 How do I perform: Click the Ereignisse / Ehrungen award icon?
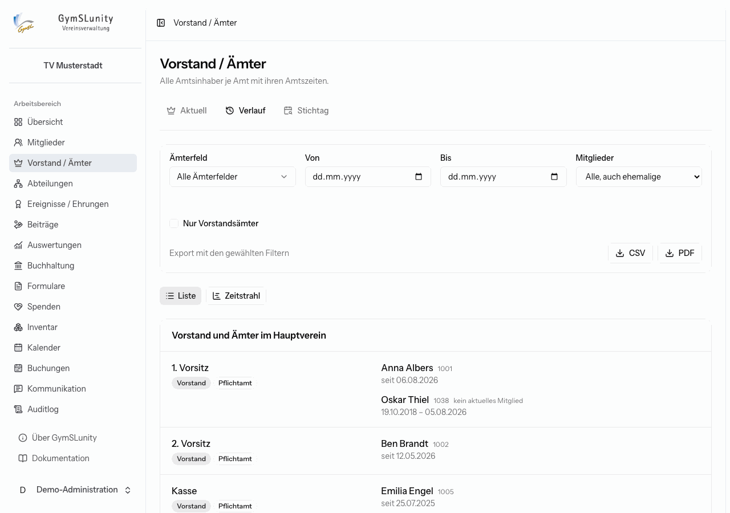pos(18,204)
